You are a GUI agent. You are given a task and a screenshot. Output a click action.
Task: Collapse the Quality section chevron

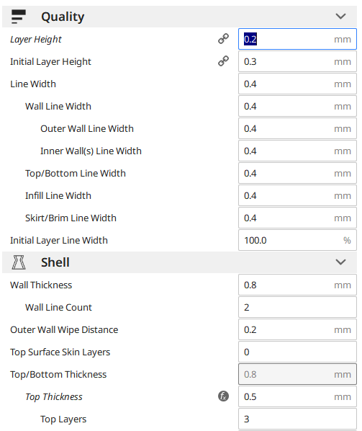340,17
